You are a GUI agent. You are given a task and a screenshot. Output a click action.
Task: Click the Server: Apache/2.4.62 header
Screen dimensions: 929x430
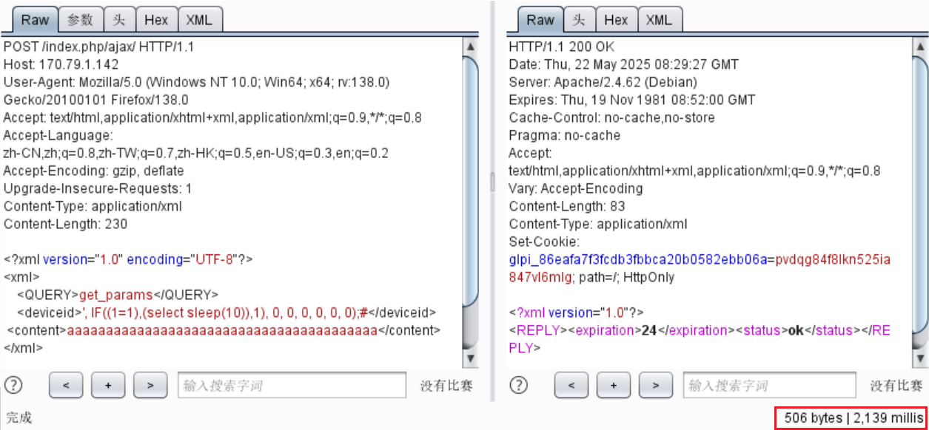click(603, 82)
